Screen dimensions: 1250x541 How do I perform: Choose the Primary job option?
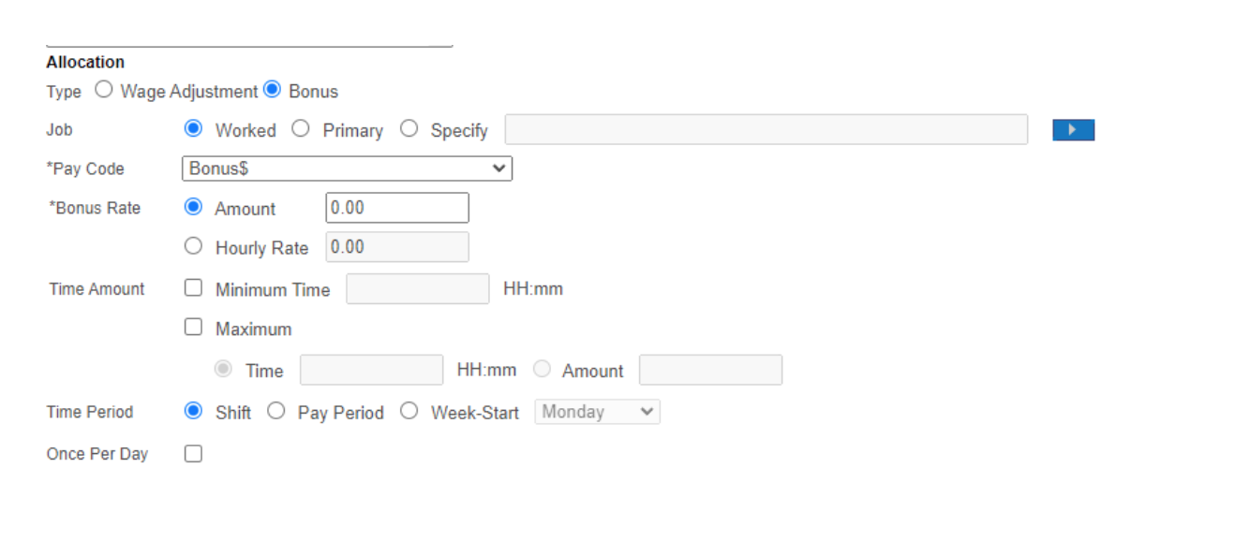(301, 129)
